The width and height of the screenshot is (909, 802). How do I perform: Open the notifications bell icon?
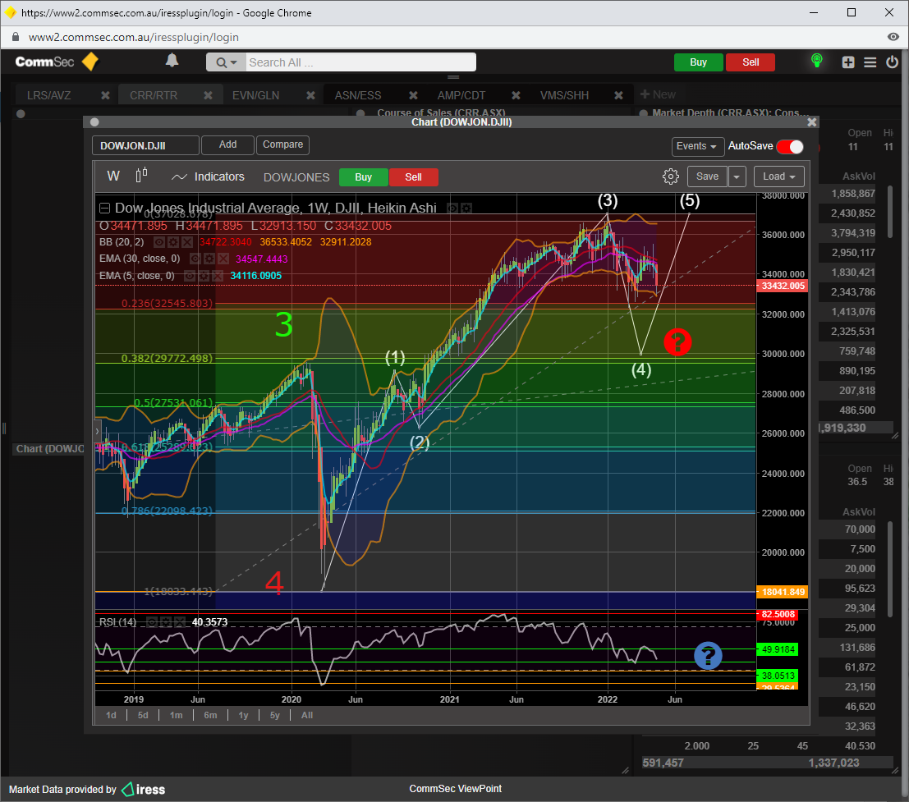coord(172,61)
